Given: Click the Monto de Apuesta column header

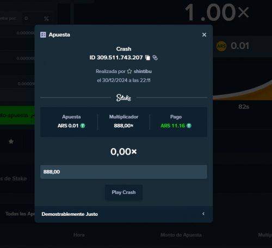Looking at the screenshot, I should tap(181, 235).
